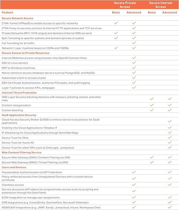Click the checkmark for Visibility into Cloud Applications
The image size is (179, 210).
170,128
